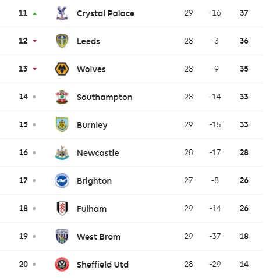Click Brighton's points total of 26

click(244, 180)
